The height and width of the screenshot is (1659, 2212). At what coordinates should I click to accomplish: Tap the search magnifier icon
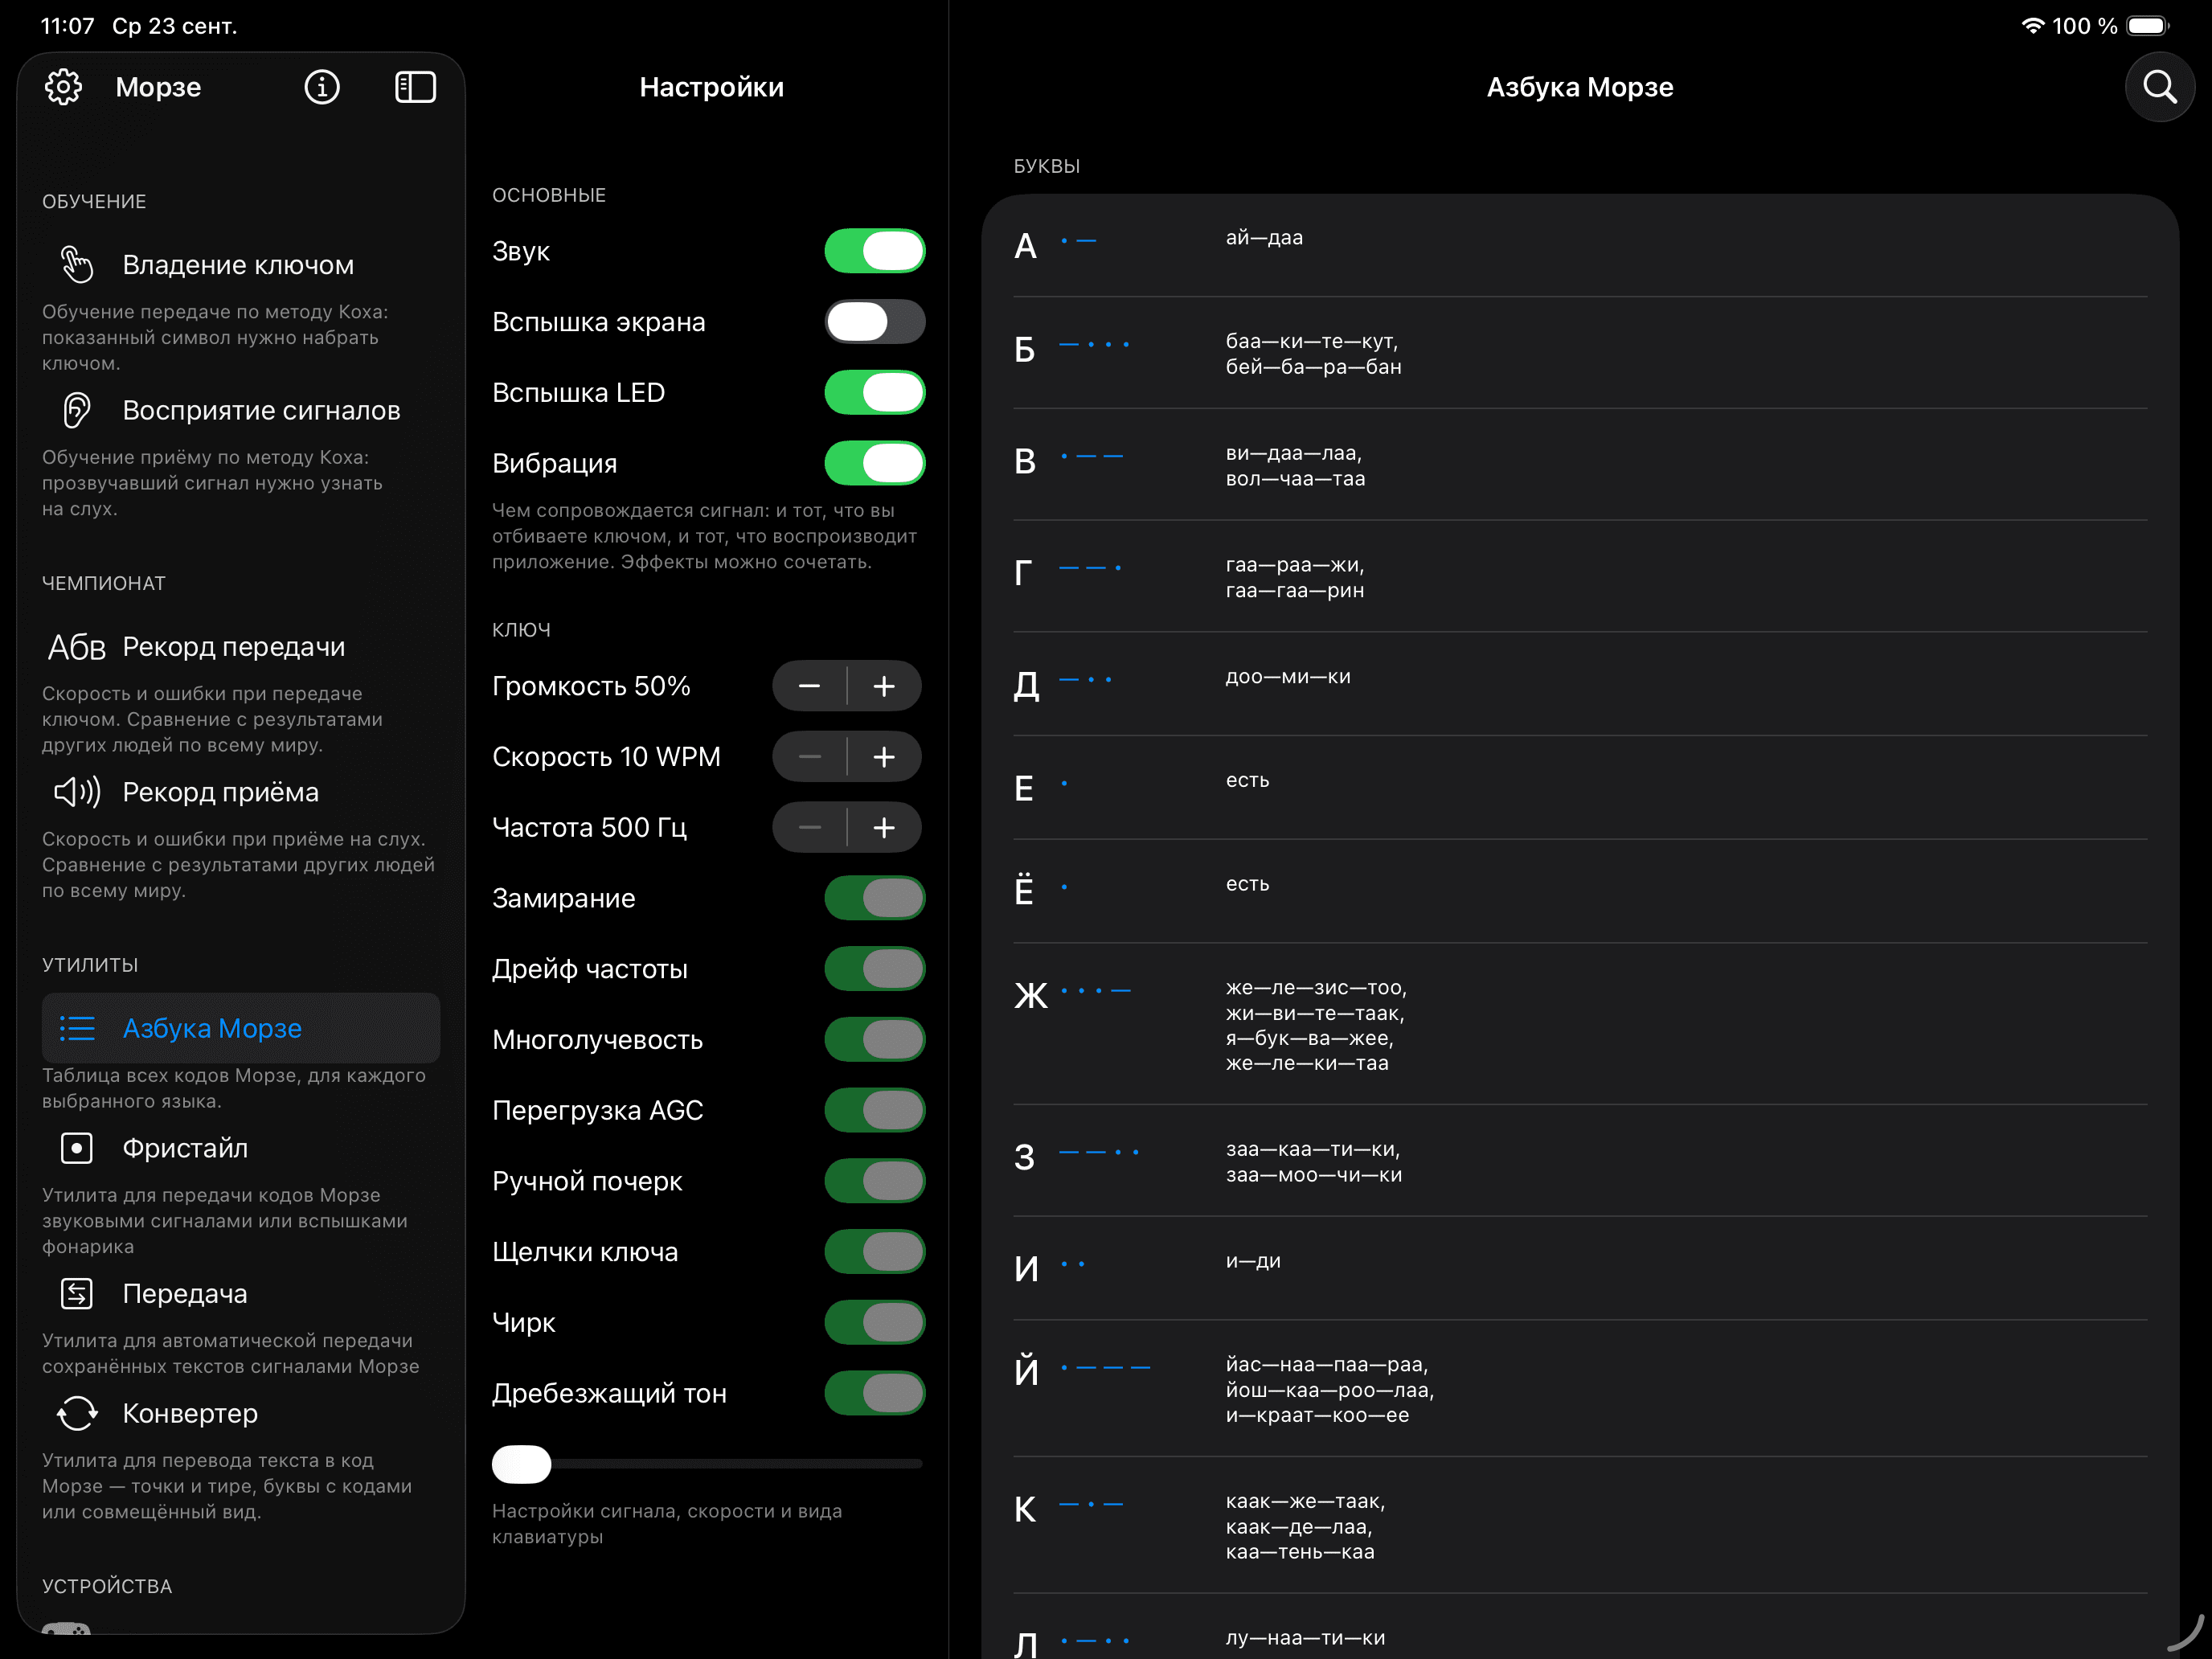tap(2159, 87)
